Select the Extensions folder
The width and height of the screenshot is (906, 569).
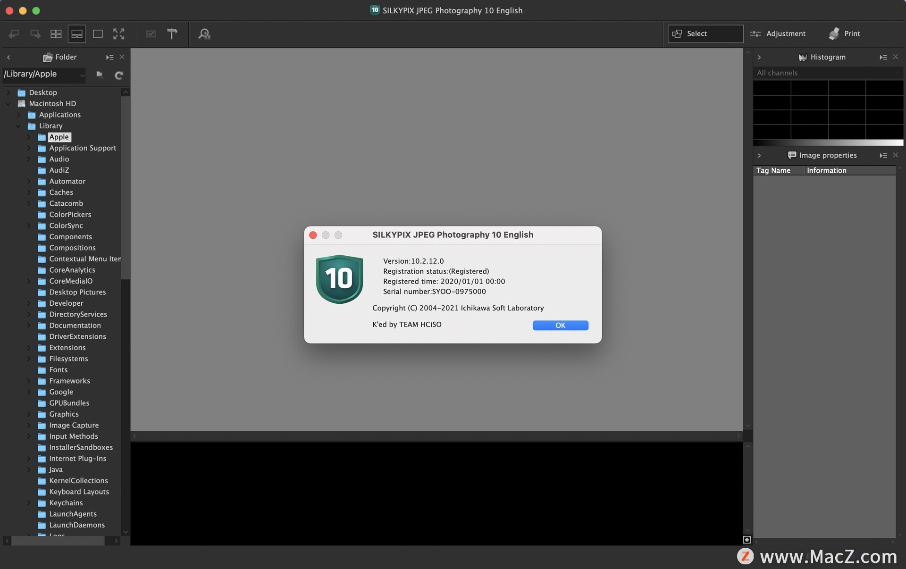pos(67,347)
